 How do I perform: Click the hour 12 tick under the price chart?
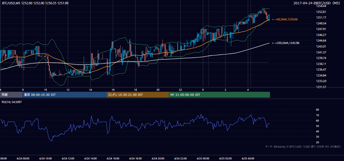(x=68, y=90)
